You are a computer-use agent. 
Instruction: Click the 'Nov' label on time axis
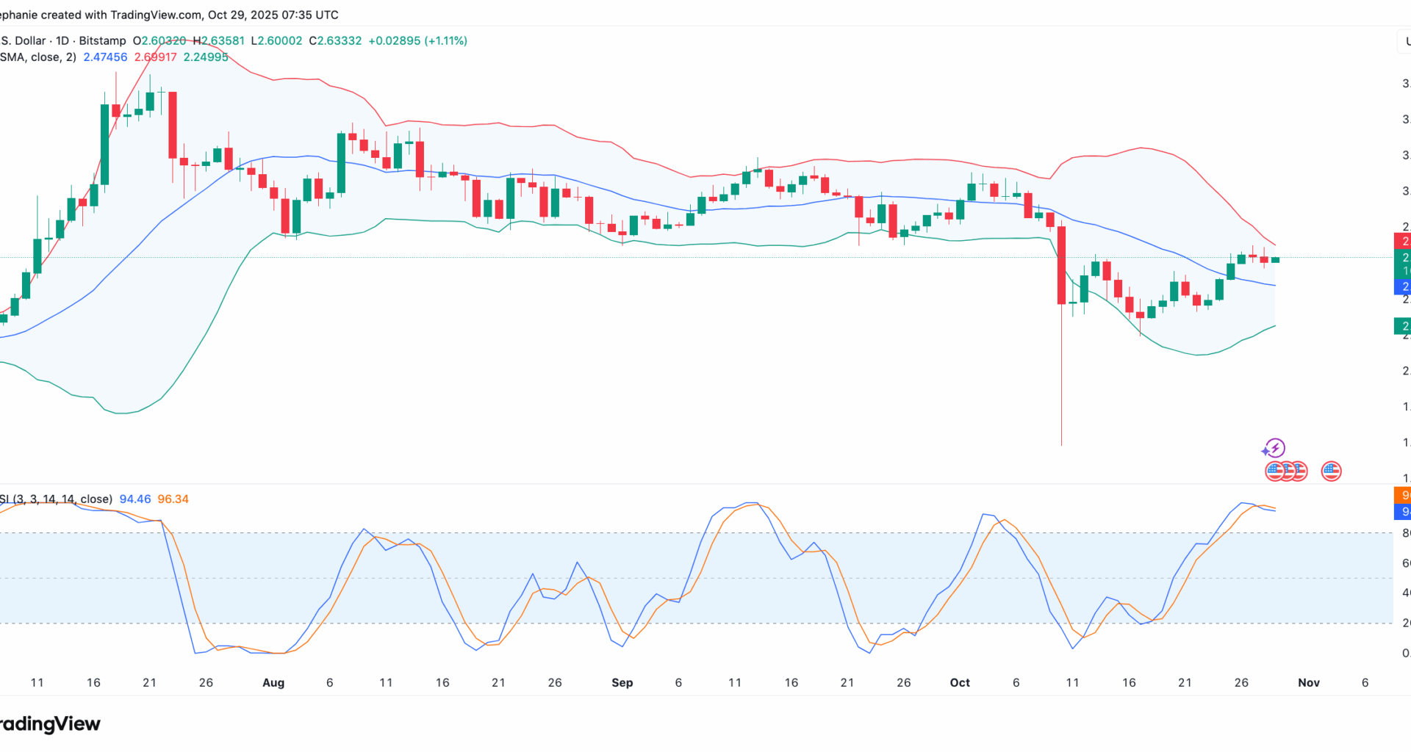[x=1309, y=683]
